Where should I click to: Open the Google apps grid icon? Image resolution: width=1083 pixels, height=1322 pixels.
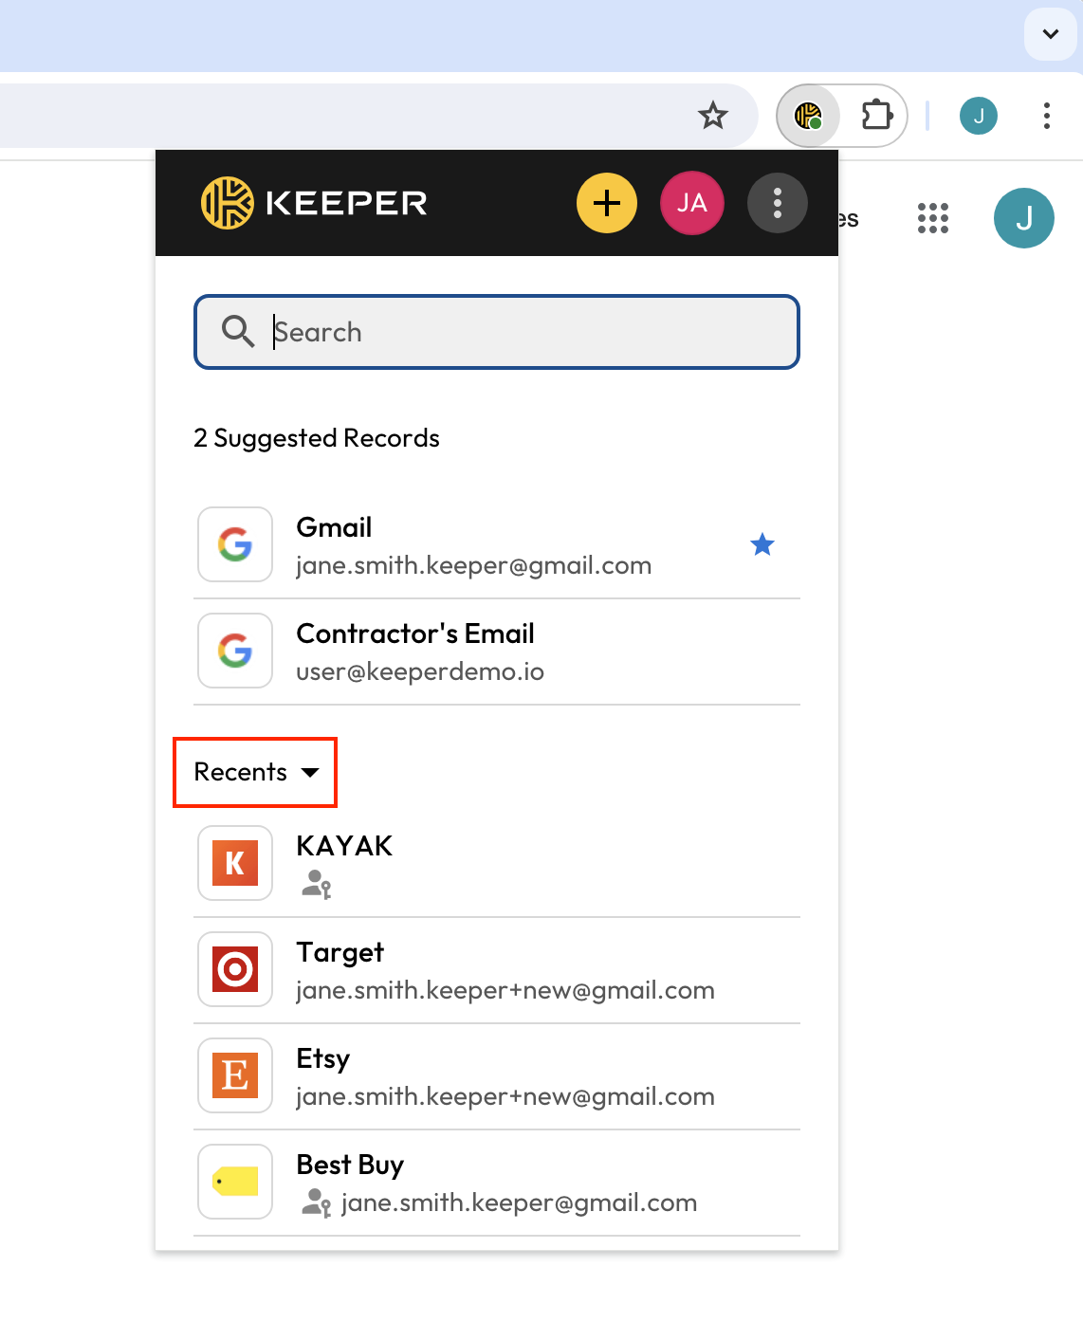pyautogui.click(x=933, y=218)
